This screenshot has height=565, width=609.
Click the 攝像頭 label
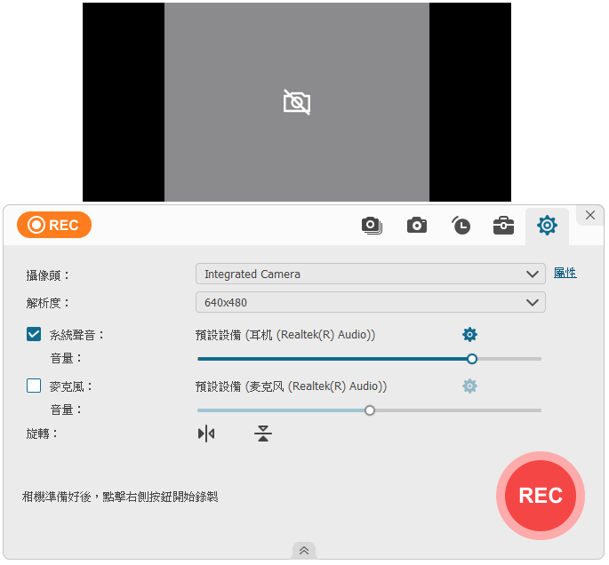(47, 275)
